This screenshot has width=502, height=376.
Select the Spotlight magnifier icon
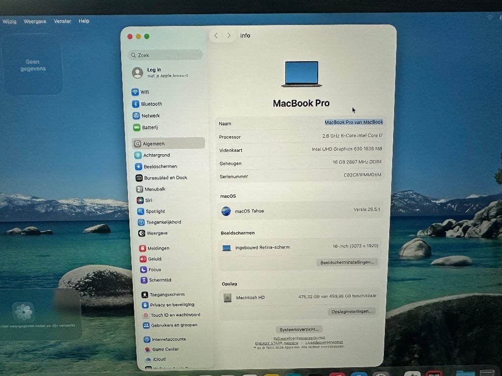tap(141, 211)
